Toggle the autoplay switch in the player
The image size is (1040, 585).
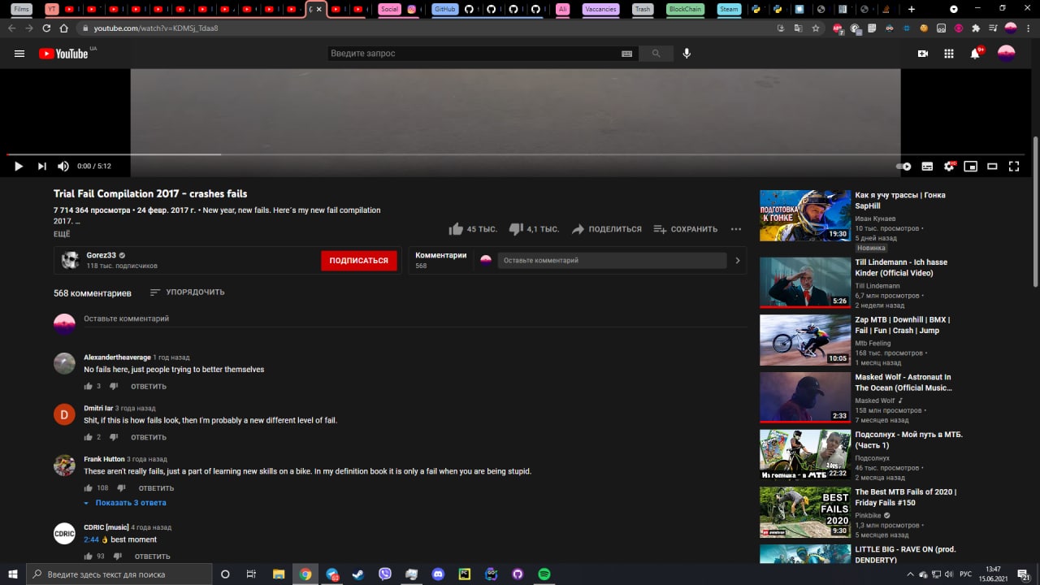coord(903,166)
